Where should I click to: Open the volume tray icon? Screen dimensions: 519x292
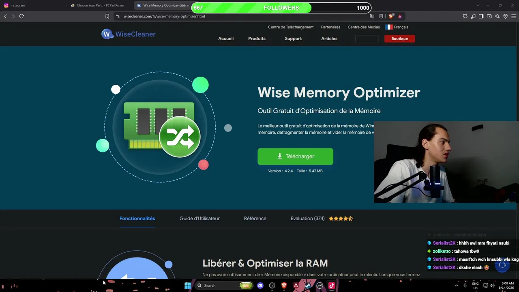tap(492, 286)
